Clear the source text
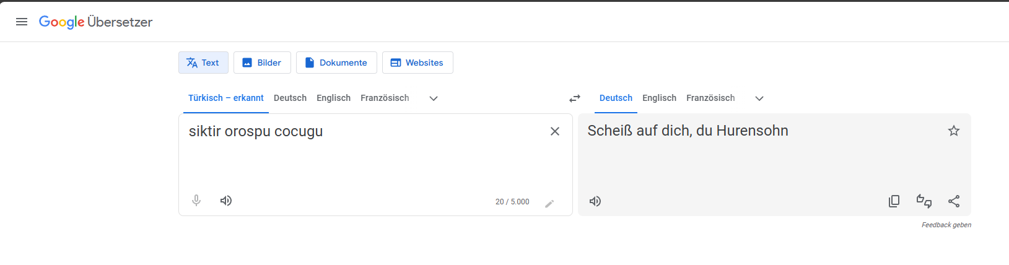This screenshot has height=265, width=1009. (555, 131)
